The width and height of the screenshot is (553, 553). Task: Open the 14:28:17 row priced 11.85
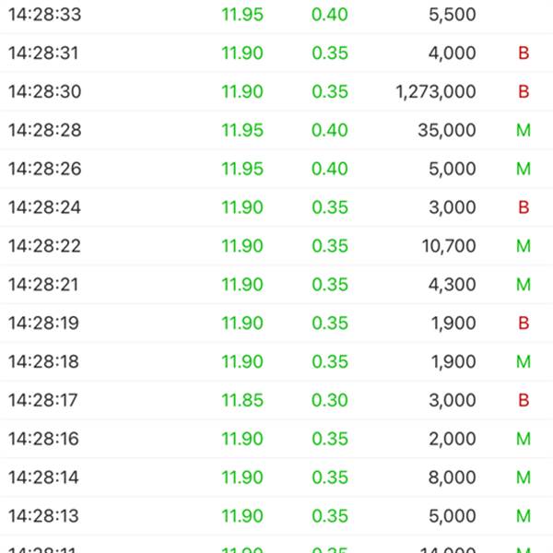(276, 400)
